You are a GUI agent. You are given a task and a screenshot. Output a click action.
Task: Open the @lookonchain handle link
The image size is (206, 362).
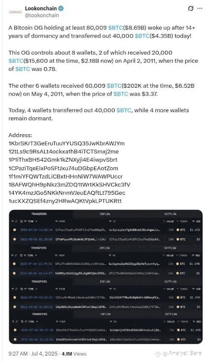(x=42, y=15)
